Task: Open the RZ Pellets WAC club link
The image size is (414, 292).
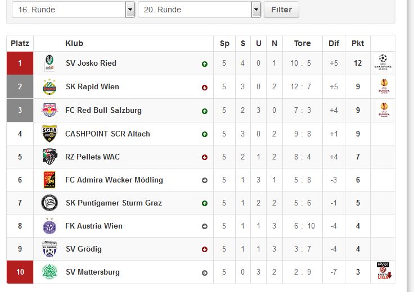Action: [x=92, y=157]
